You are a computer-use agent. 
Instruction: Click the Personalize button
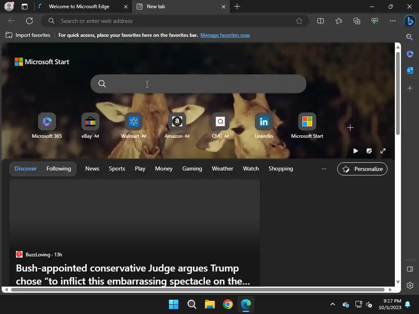[362, 169]
